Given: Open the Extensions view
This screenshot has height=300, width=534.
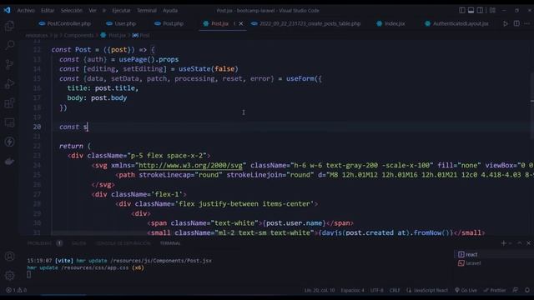Looking at the screenshot, I should 9,103.
